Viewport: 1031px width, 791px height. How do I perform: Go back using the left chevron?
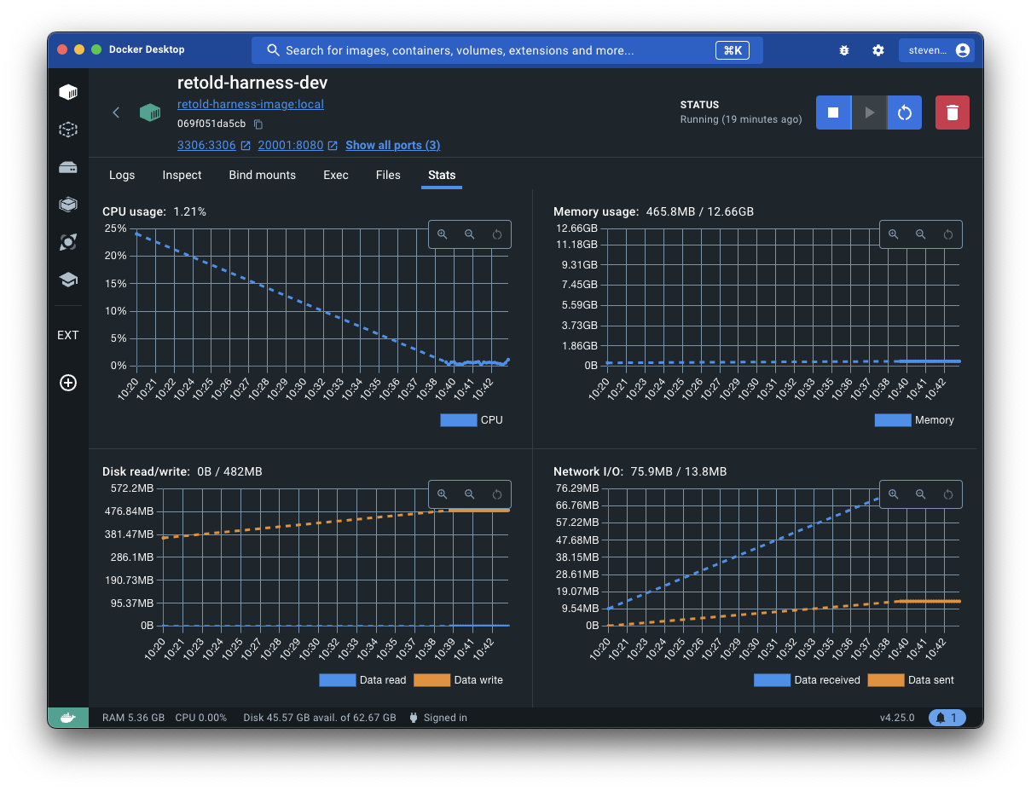click(x=116, y=113)
